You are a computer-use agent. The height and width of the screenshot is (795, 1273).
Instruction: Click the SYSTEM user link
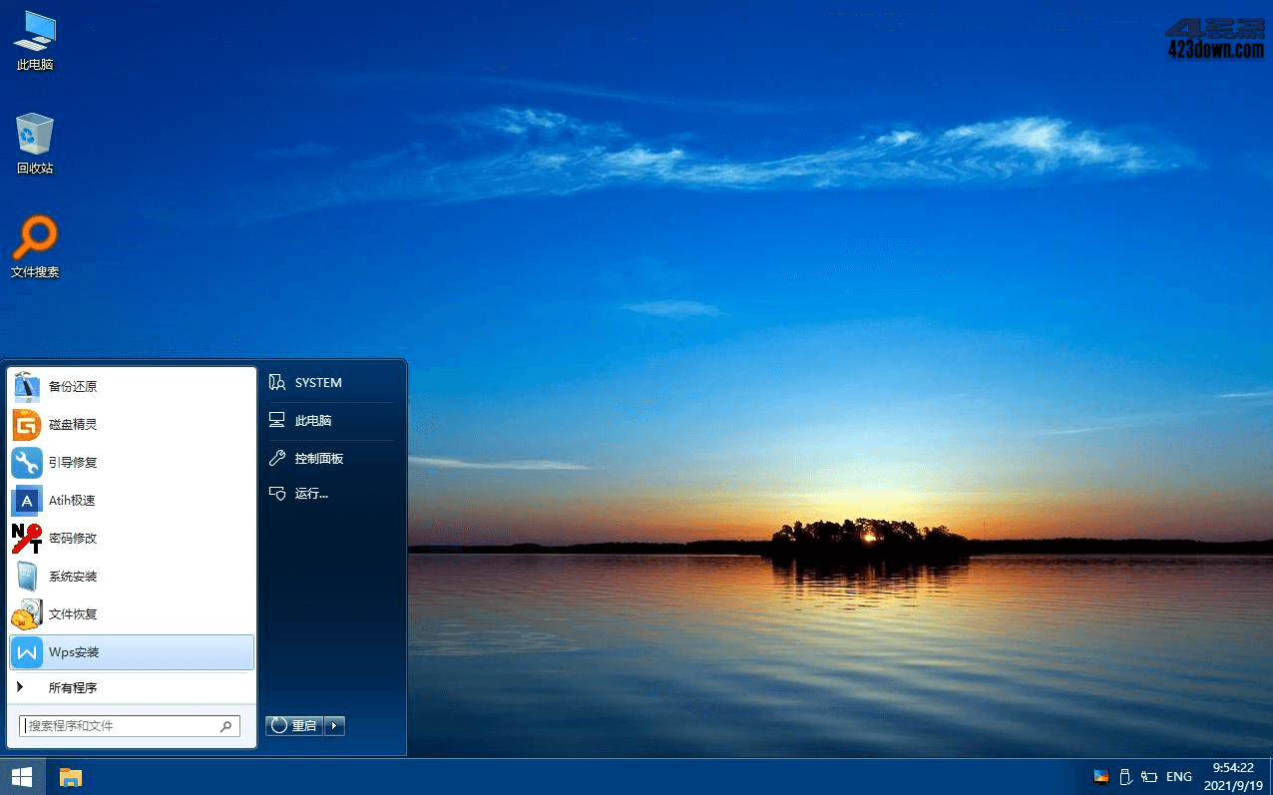(317, 383)
